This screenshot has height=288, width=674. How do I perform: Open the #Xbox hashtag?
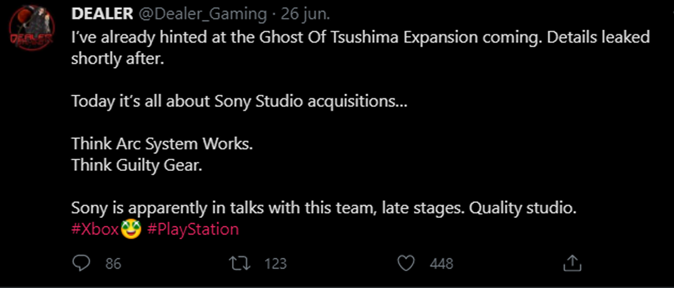click(95, 229)
